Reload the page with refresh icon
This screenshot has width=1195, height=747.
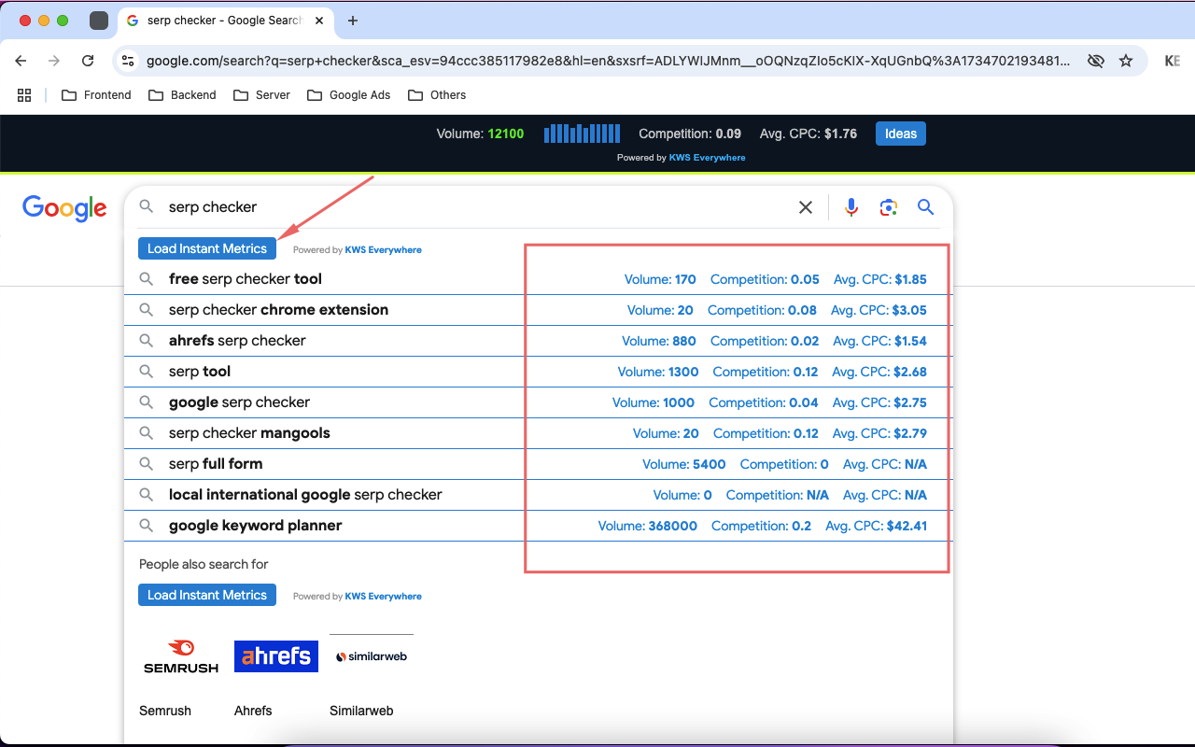[x=88, y=61]
